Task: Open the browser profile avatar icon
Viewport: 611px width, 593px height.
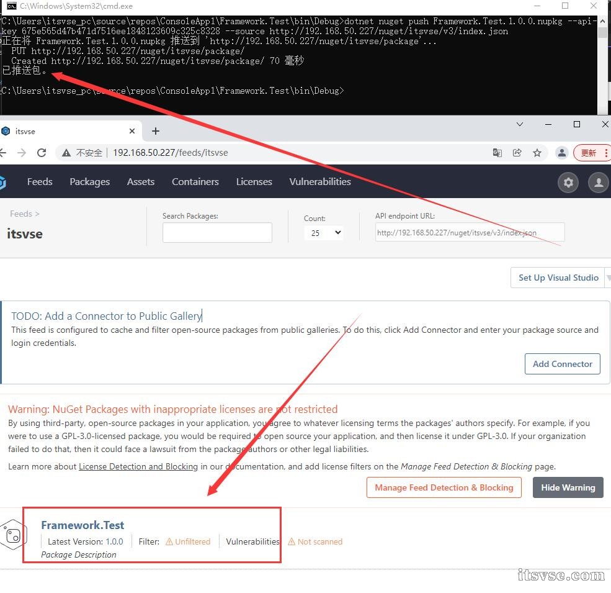Action: point(562,153)
